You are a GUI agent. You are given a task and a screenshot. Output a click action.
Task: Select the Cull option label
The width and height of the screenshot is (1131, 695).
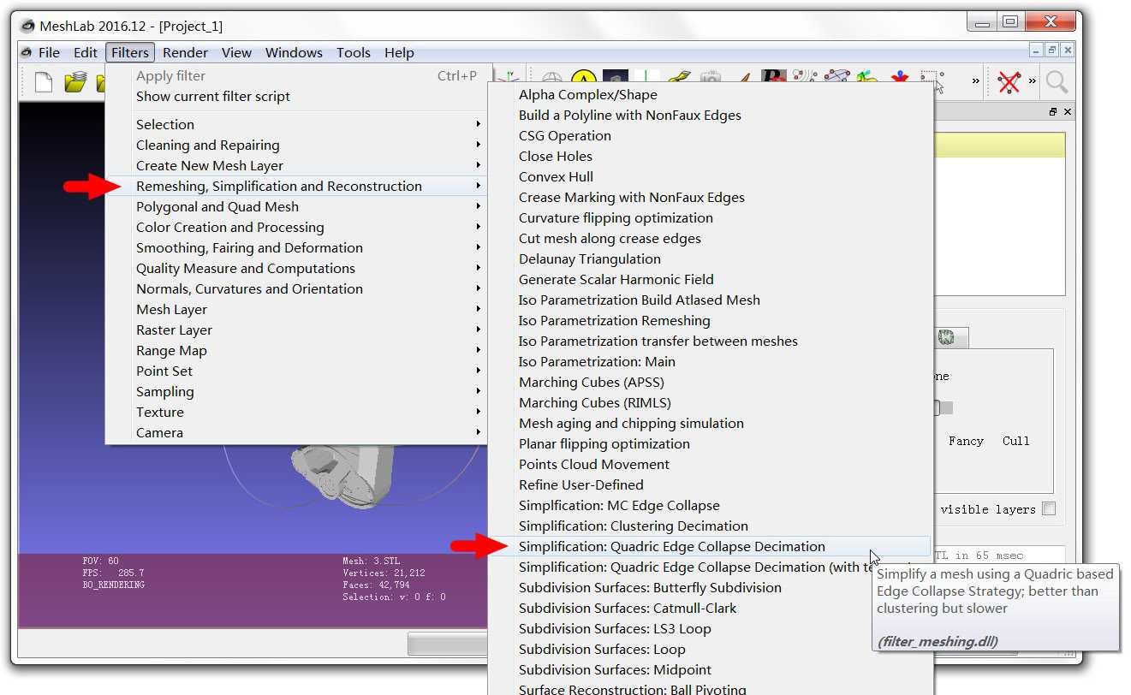click(x=1015, y=441)
